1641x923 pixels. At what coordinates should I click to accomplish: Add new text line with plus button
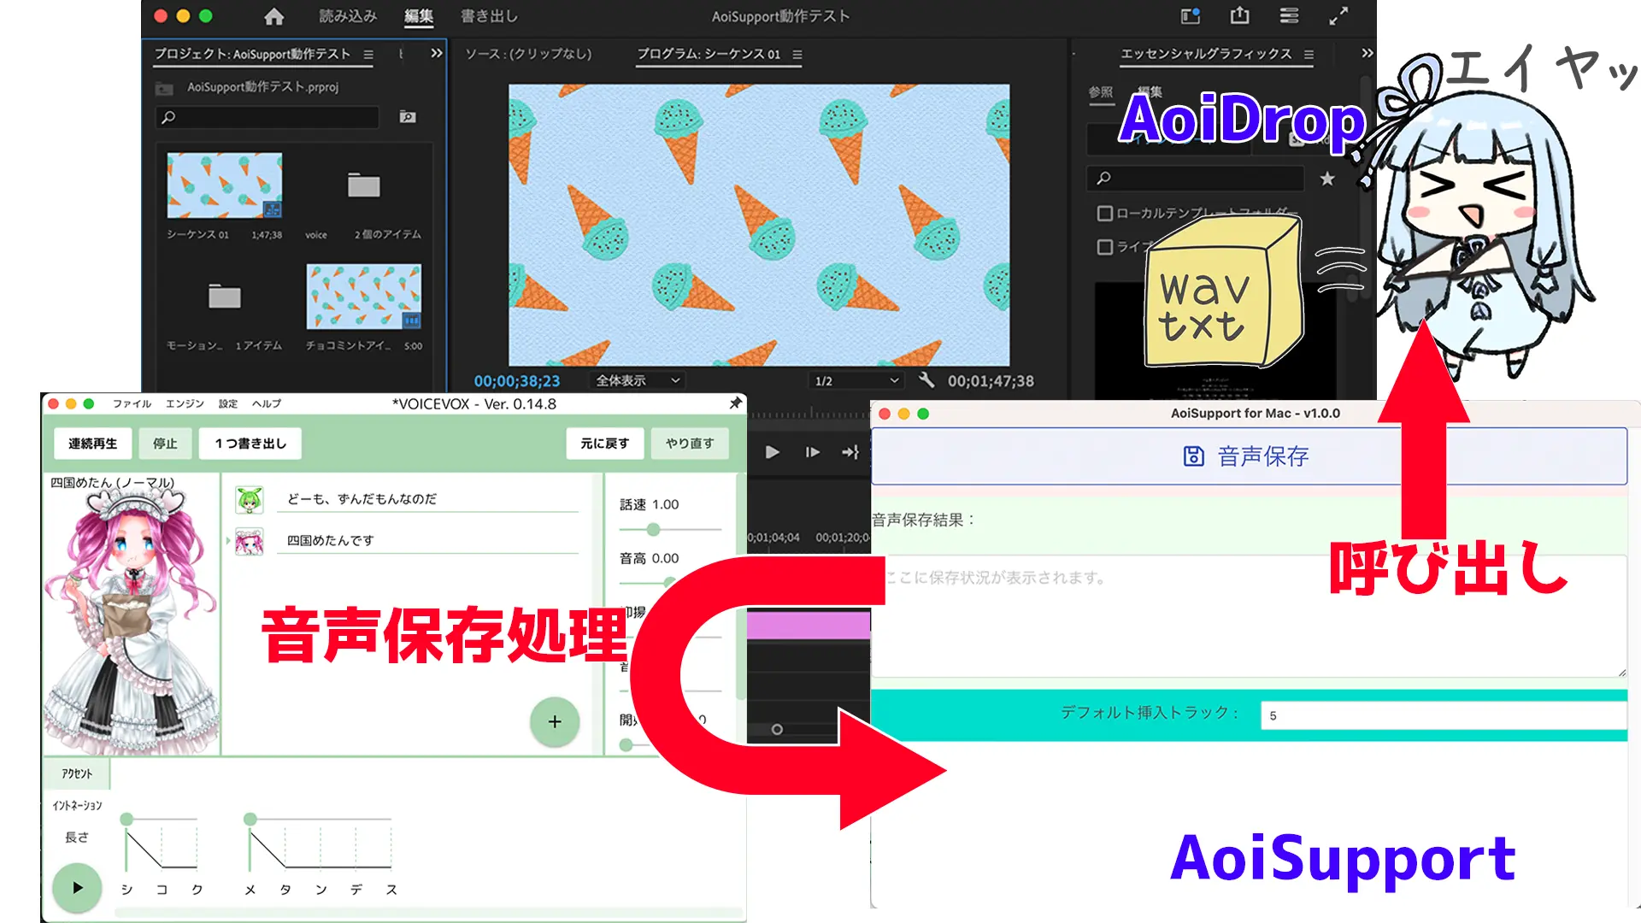[x=555, y=722]
